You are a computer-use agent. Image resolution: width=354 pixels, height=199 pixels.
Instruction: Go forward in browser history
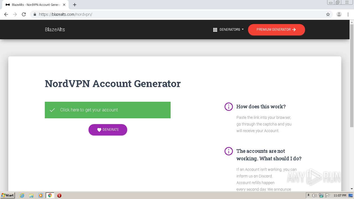pos(15,14)
